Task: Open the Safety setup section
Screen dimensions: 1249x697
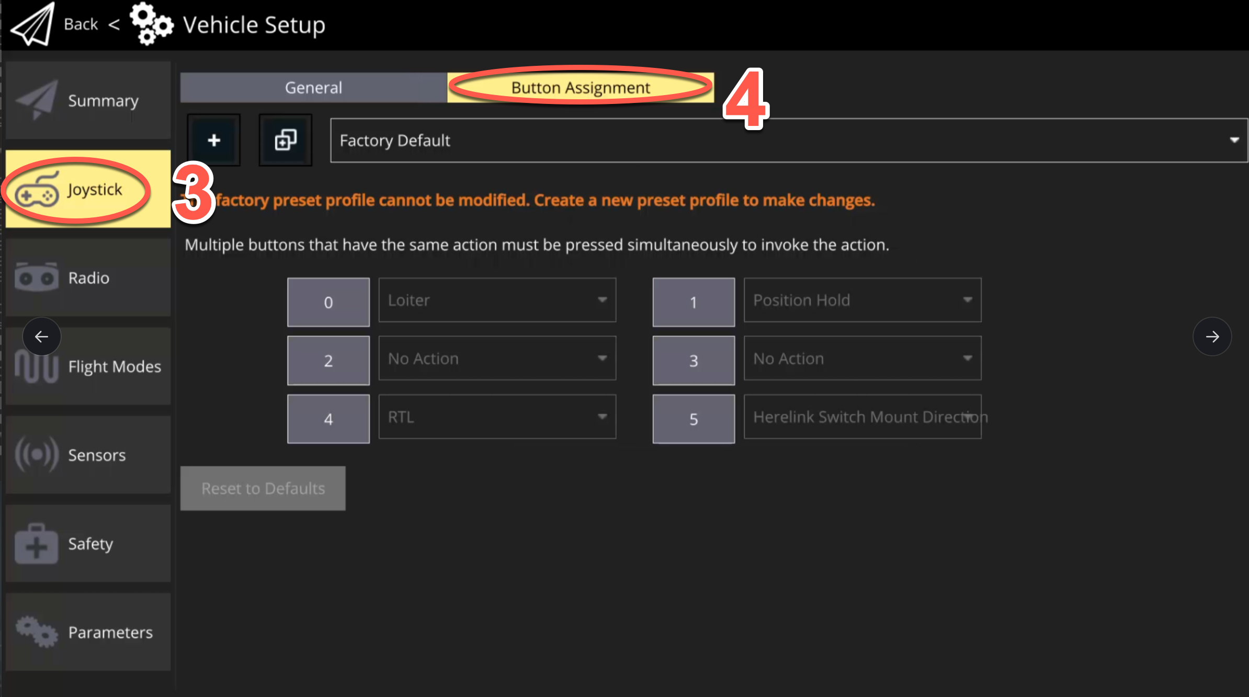Action: 88,544
